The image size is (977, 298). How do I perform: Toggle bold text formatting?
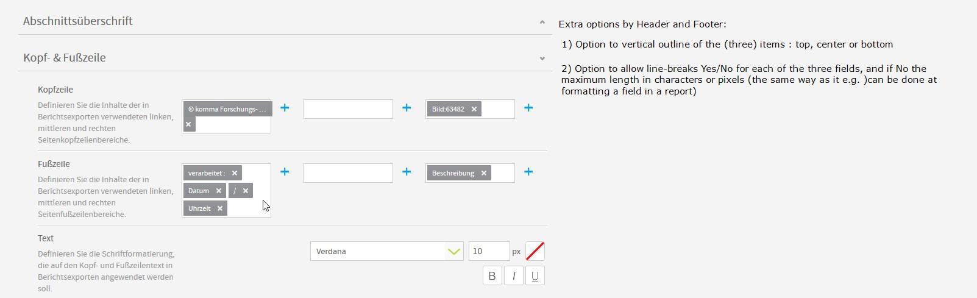(492, 275)
